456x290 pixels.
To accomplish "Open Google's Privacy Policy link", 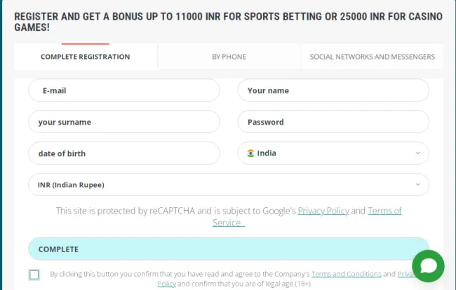I will point(323,211).
